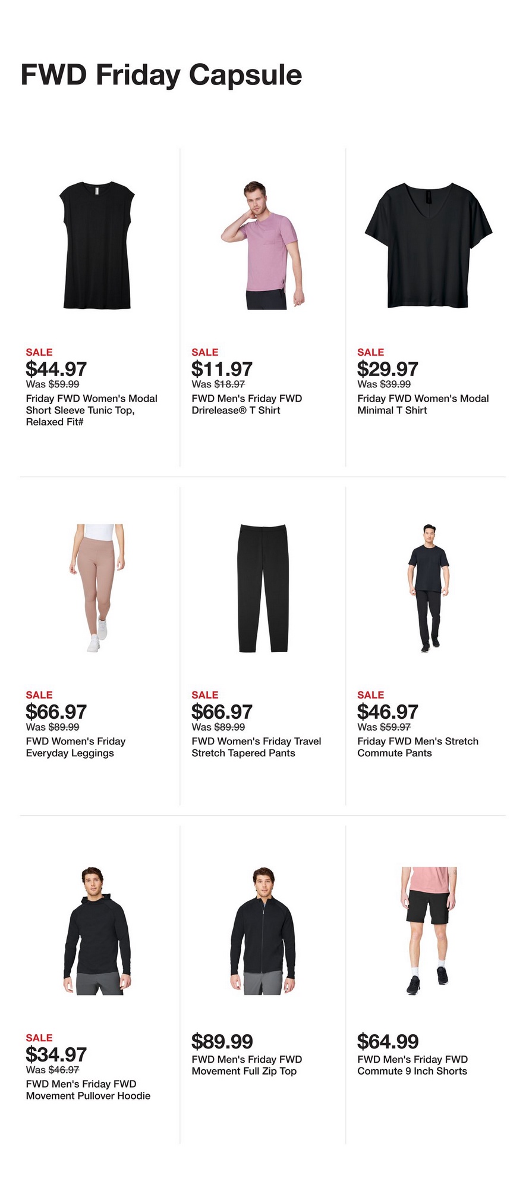526x1190 pixels.
Task: Click the FWD Friday Capsule heading
Action: pos(161,76)
